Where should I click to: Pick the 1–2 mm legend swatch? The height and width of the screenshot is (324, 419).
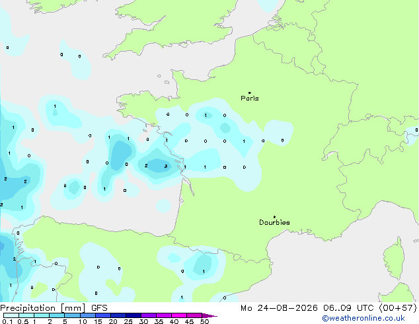42,315
